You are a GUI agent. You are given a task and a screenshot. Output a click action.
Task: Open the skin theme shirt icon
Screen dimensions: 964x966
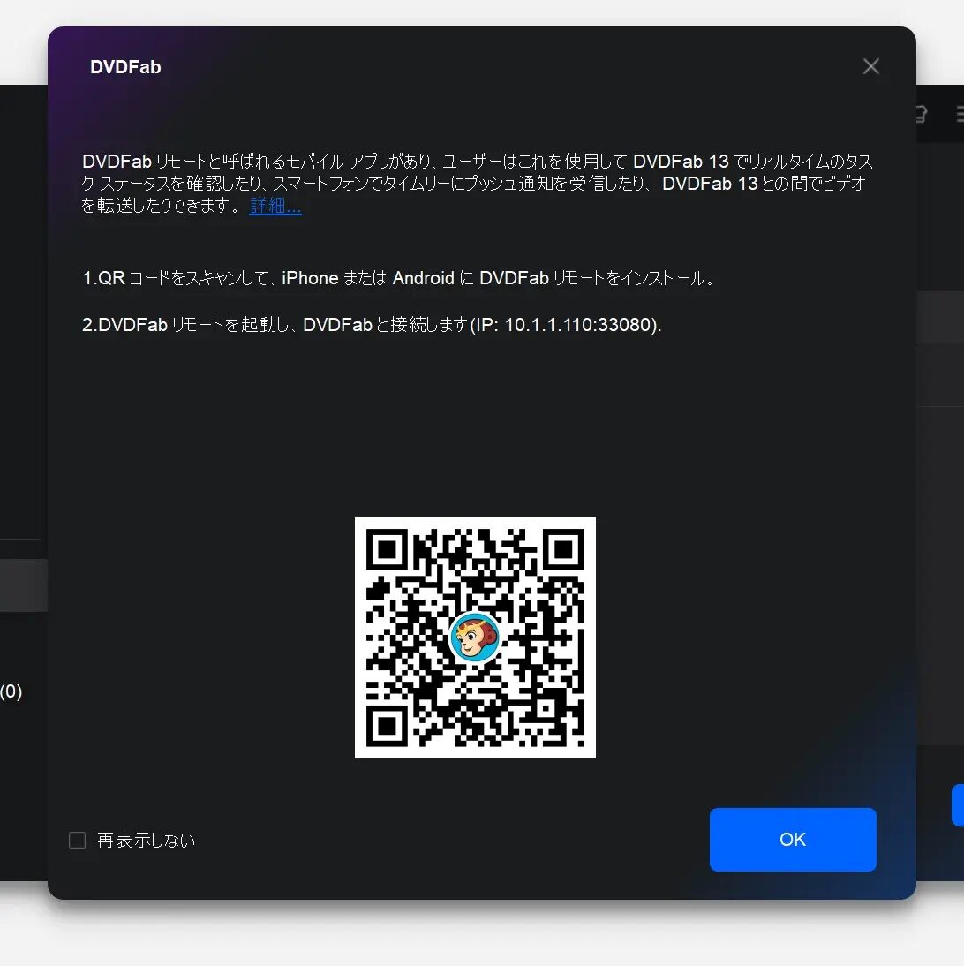click(x=921, y=114)
